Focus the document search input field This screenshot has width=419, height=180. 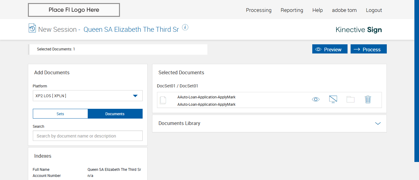[88, 136]
